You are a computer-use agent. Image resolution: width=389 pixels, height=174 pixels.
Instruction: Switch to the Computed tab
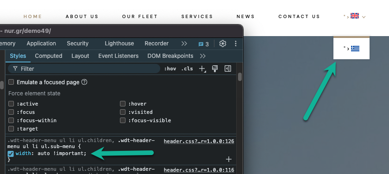[49, 56]
